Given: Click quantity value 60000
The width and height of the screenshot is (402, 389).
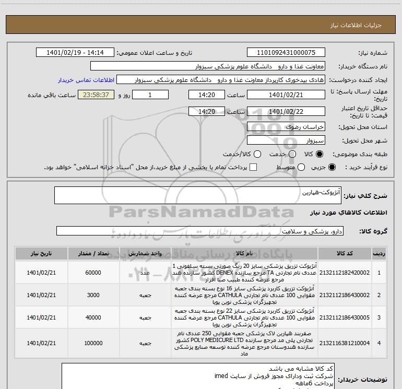Looking at the screenshot, I should pyautogui.click(x=93, y=273).
